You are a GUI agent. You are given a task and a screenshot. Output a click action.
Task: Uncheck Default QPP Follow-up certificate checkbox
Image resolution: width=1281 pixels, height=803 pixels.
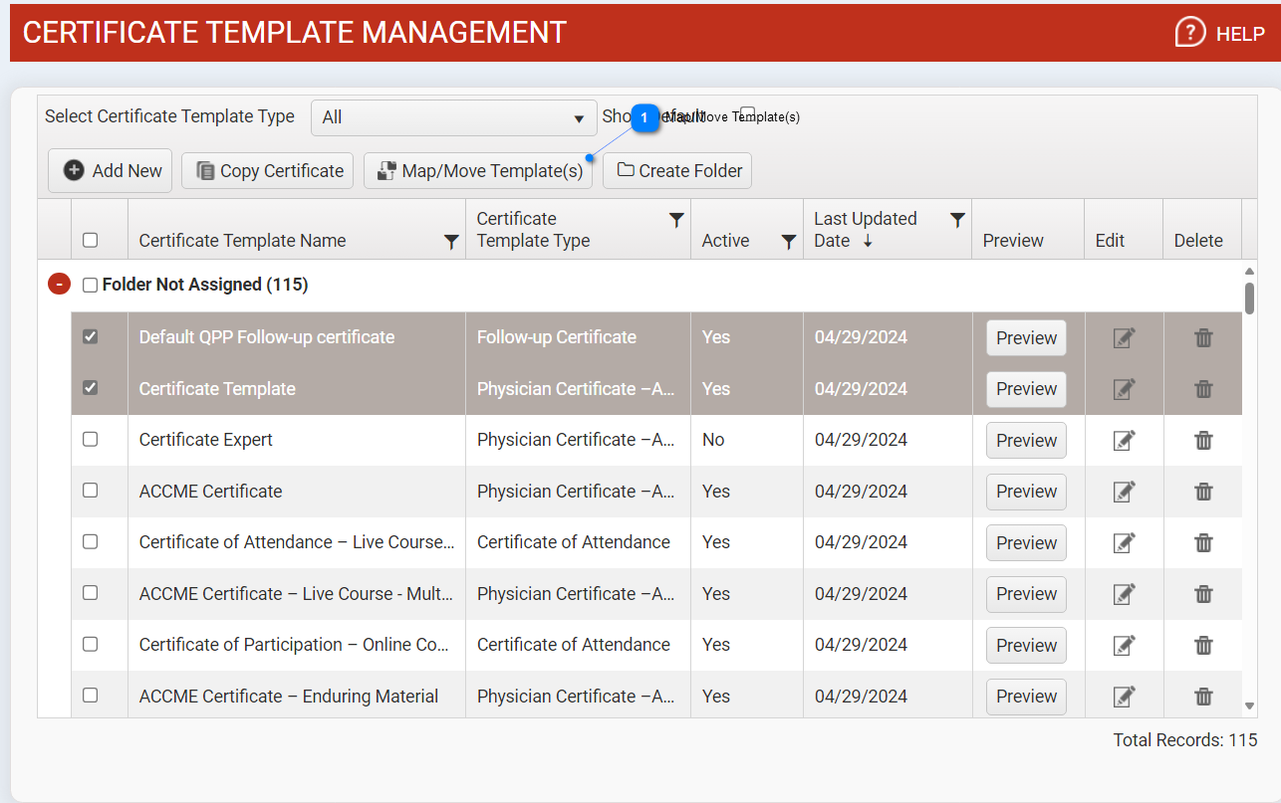(90, 336)
